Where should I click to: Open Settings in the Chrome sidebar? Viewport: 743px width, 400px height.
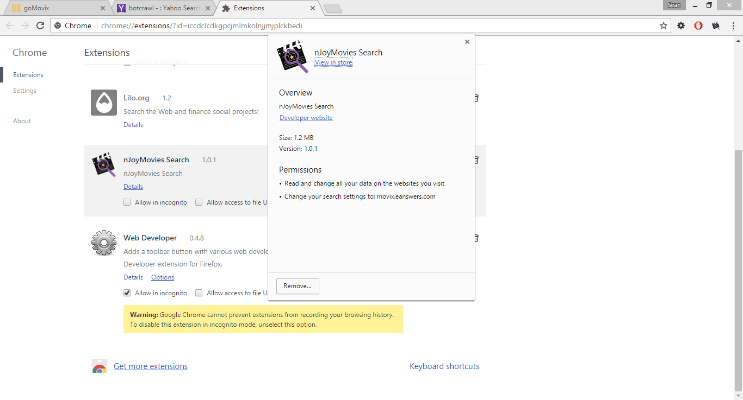24,91
